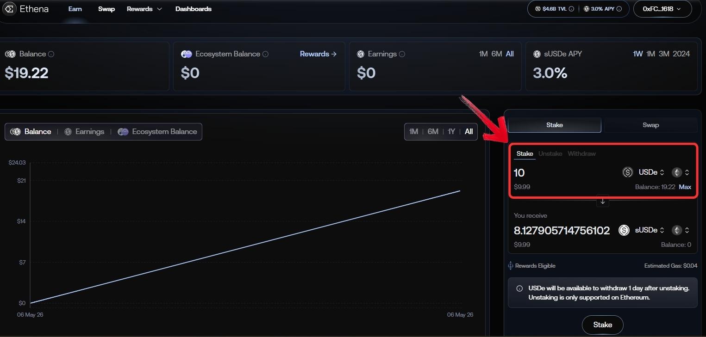Set Earnings card period to All
The width and height of the screenshot is (706, 337).
[x=510, y=54]
